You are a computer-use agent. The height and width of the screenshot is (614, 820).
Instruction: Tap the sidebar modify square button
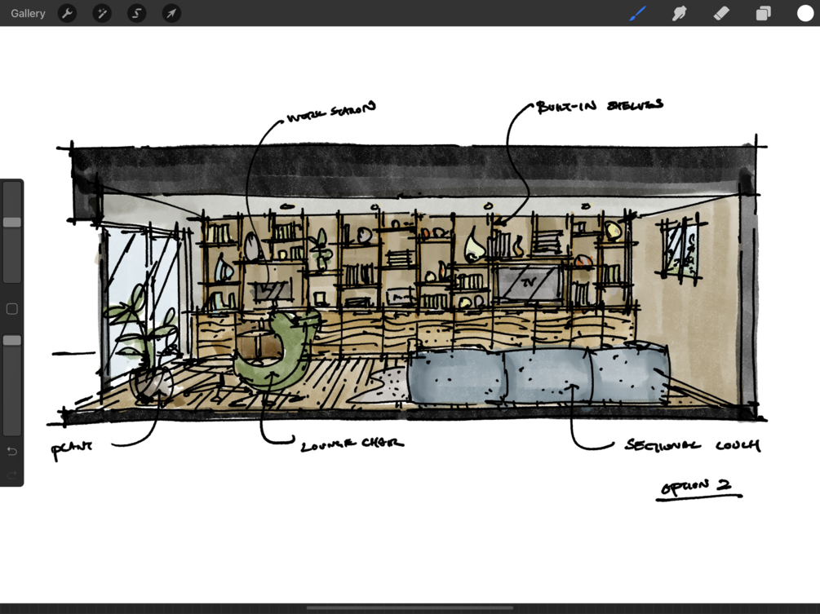pyautogui.click(x=12, y=309)
